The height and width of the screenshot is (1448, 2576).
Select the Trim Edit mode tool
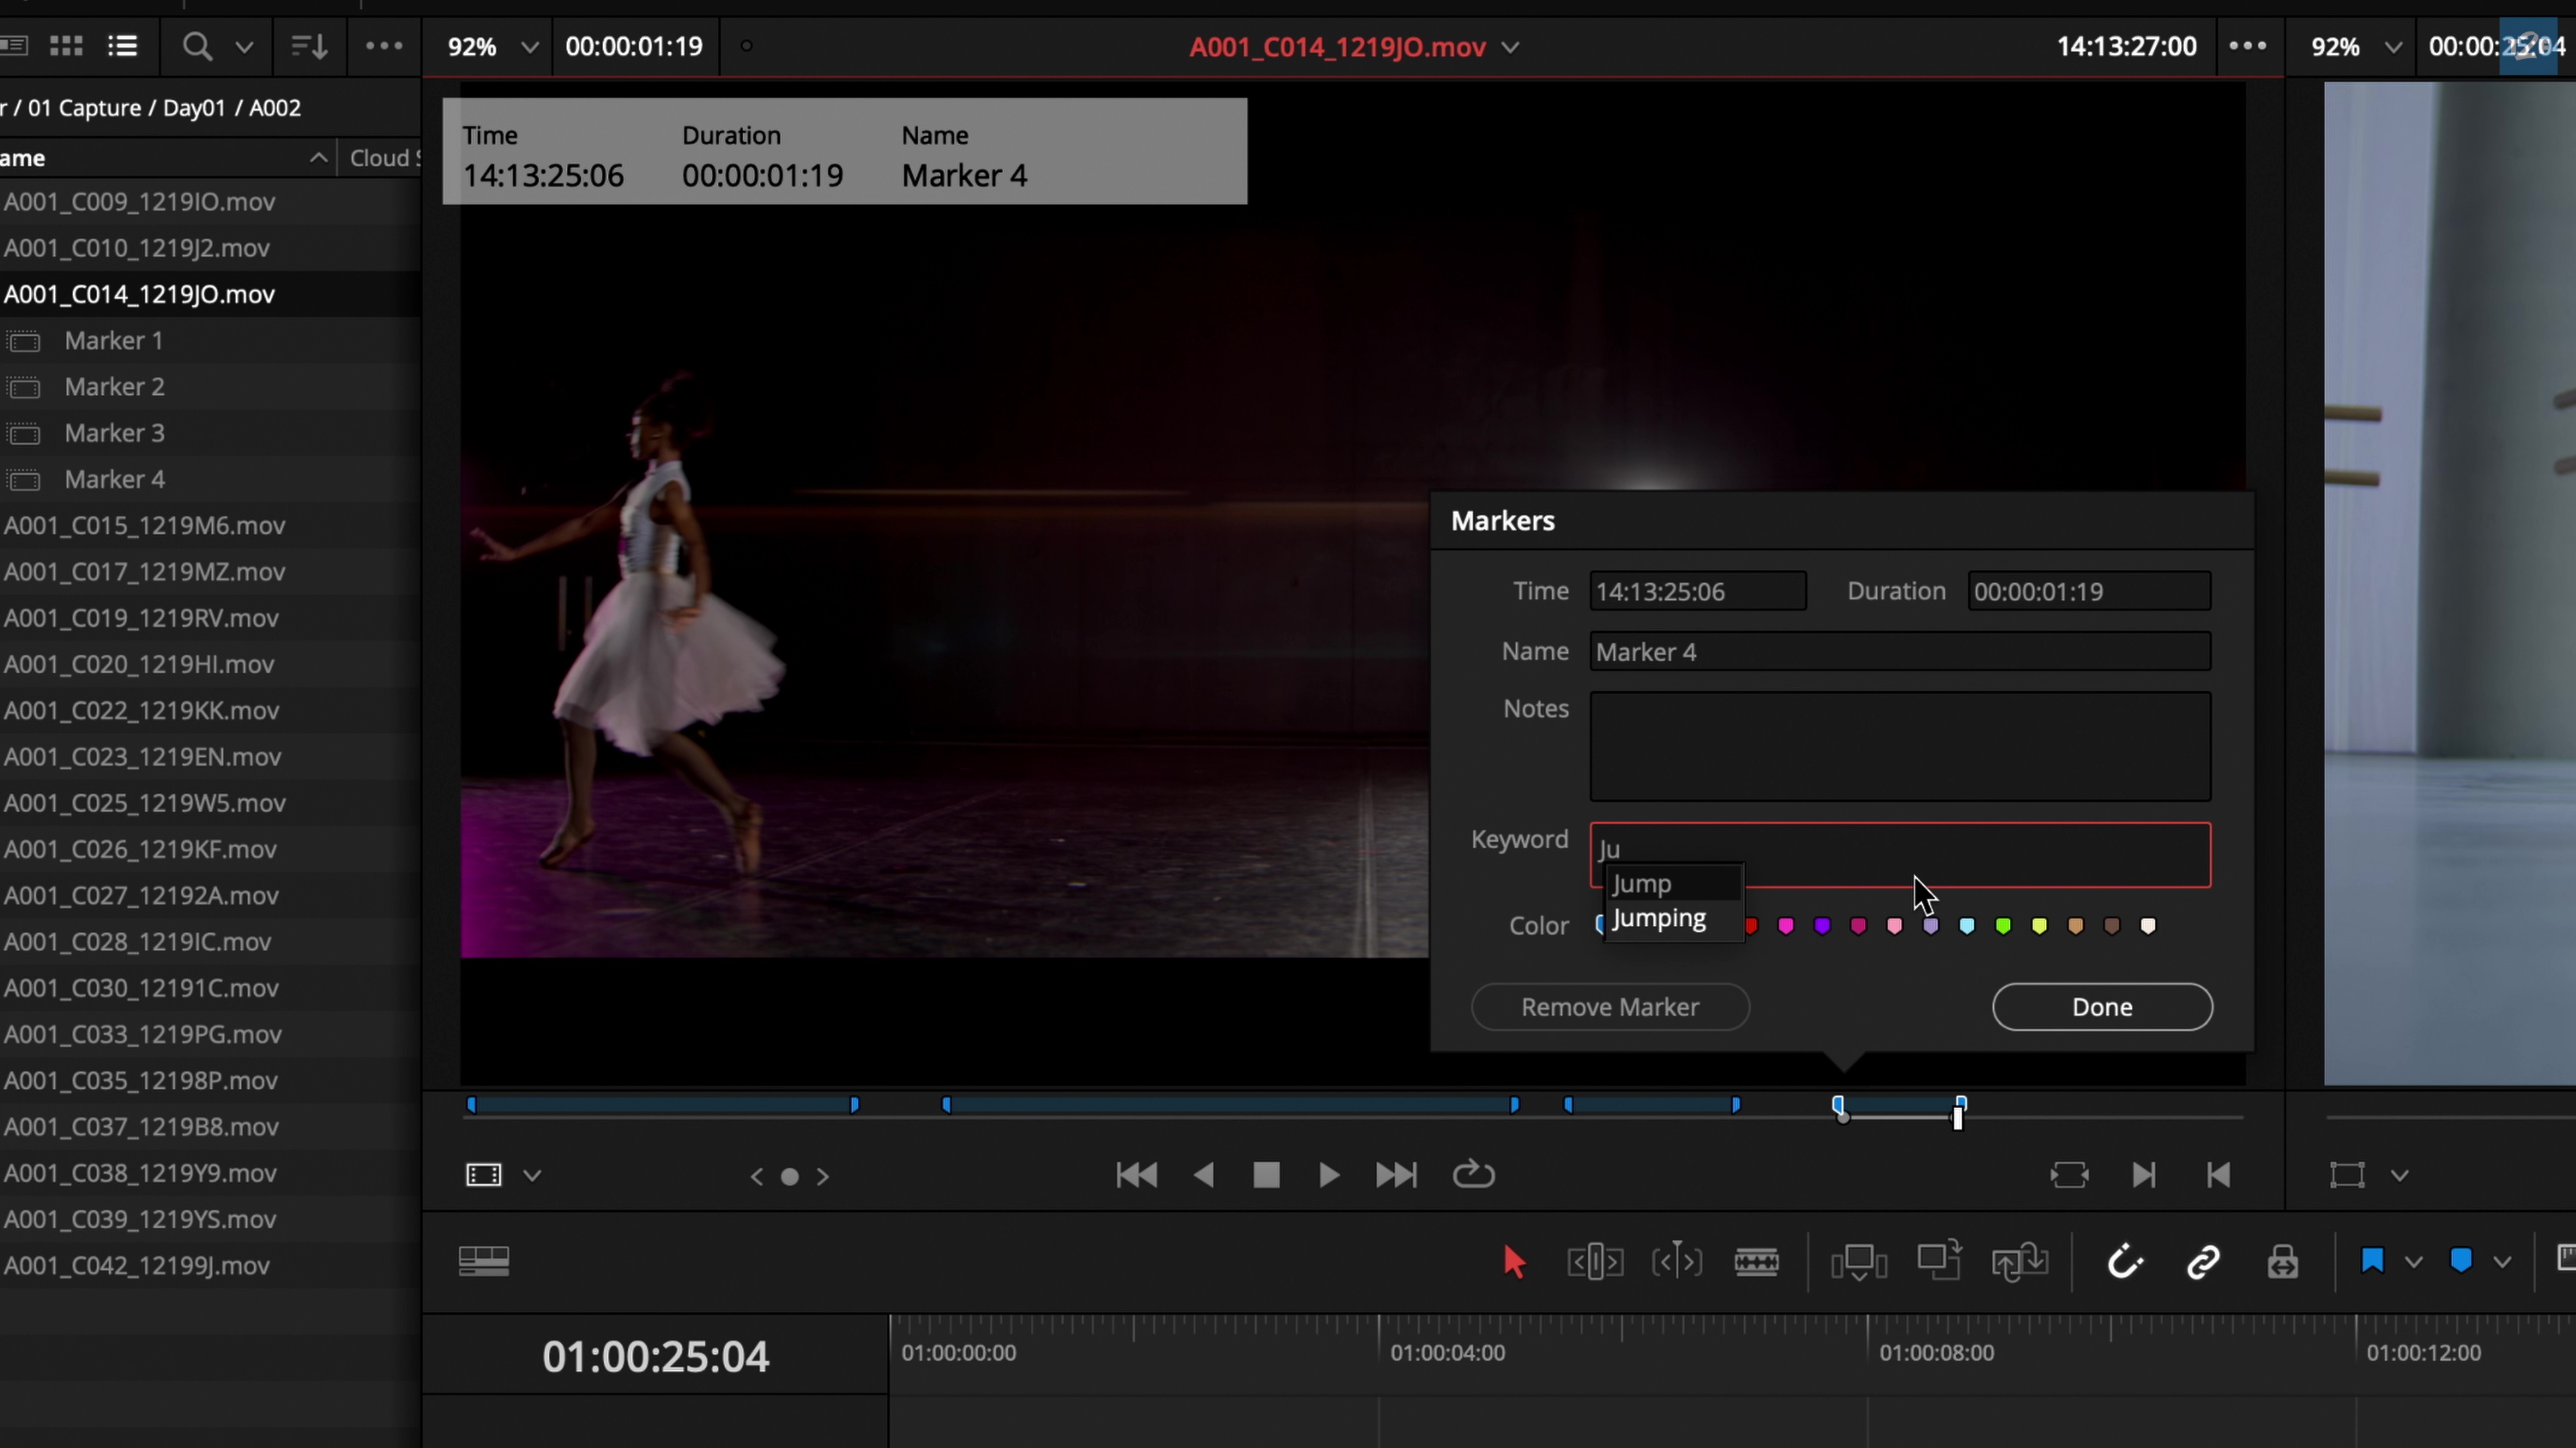pos(1595,1262)
